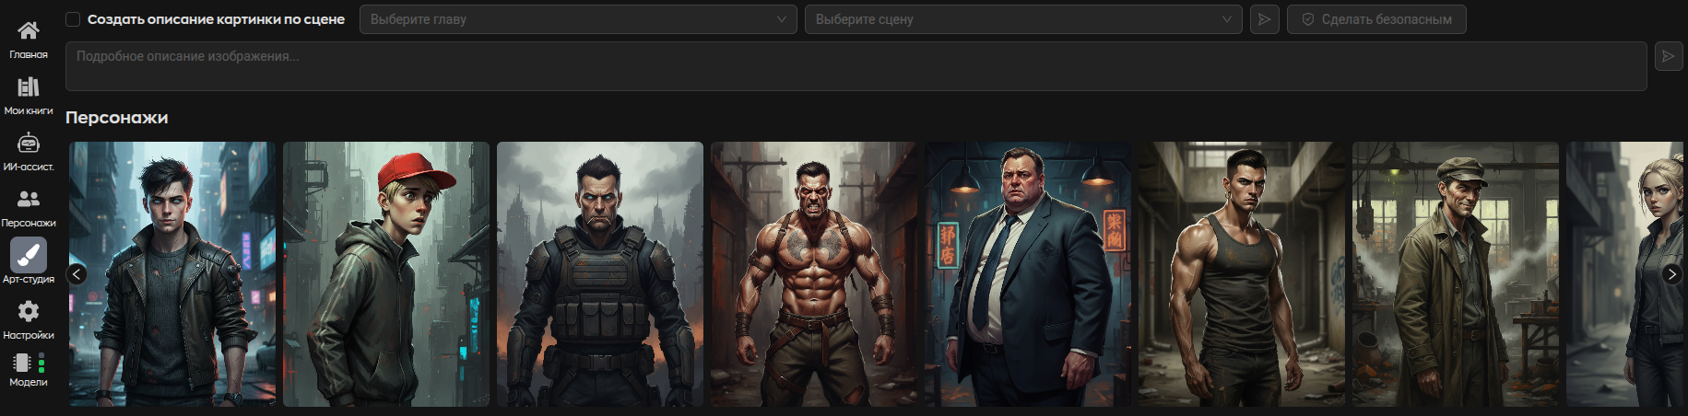Screen dimensions: 1688x416
Task: Open the Главная home icon
Action: tap(29, 31)
